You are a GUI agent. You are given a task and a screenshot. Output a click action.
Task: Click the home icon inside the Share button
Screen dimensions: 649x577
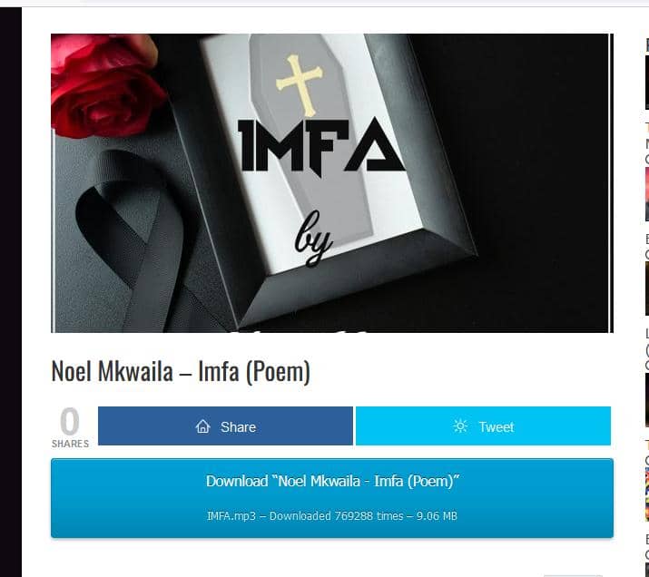click(x=202, y=426)
